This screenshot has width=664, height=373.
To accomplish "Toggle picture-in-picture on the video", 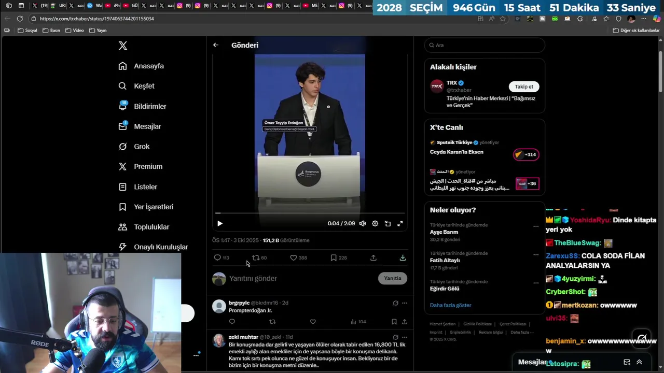I will [388, 223].
